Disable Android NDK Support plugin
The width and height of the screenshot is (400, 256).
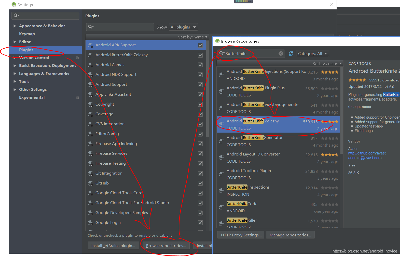pos(200,75)
